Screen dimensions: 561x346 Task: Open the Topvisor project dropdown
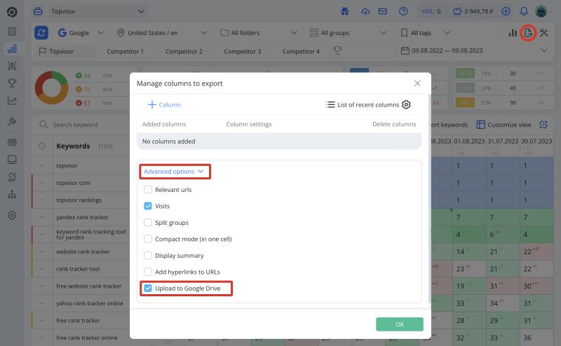97,11
